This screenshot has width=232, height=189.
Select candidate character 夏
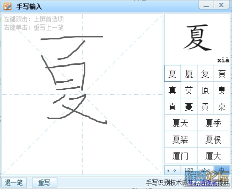pos(173,73)
